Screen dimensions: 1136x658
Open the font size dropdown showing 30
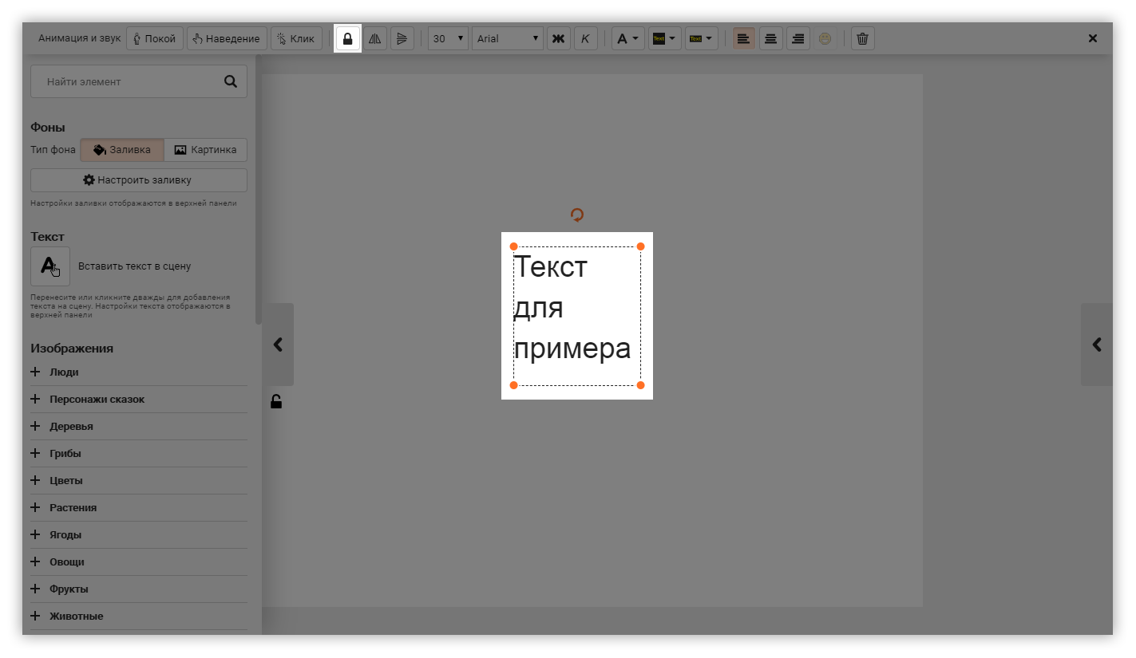pos(448,38)
